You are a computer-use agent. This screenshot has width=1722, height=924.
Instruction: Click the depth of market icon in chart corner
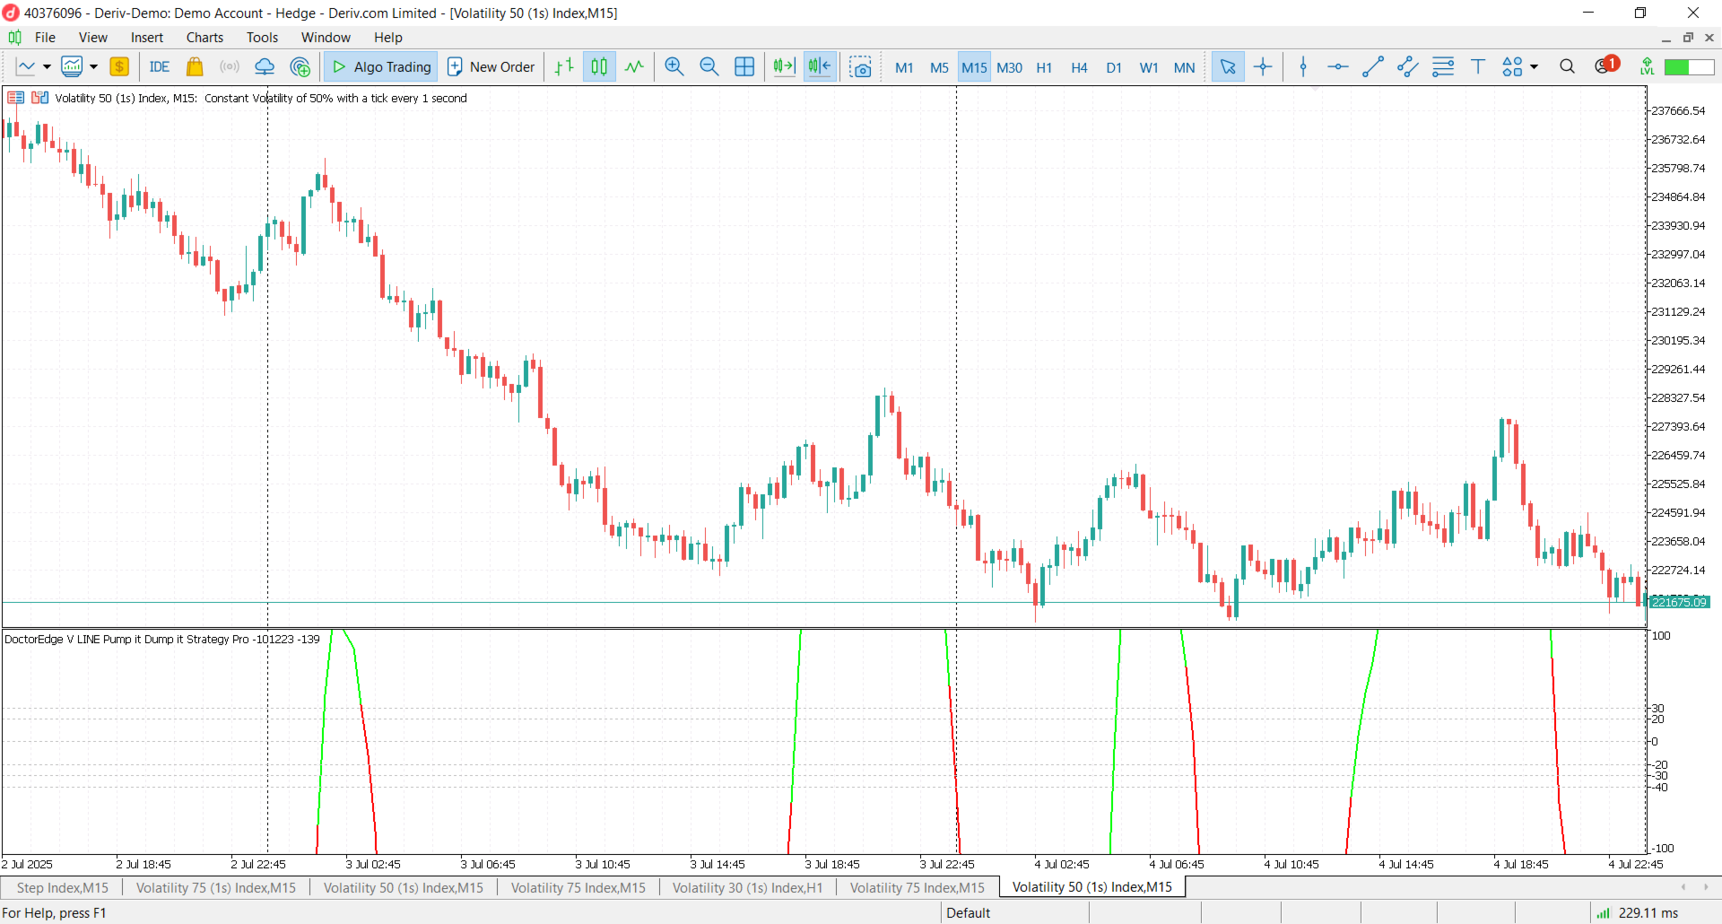click(x=40, y=98)
